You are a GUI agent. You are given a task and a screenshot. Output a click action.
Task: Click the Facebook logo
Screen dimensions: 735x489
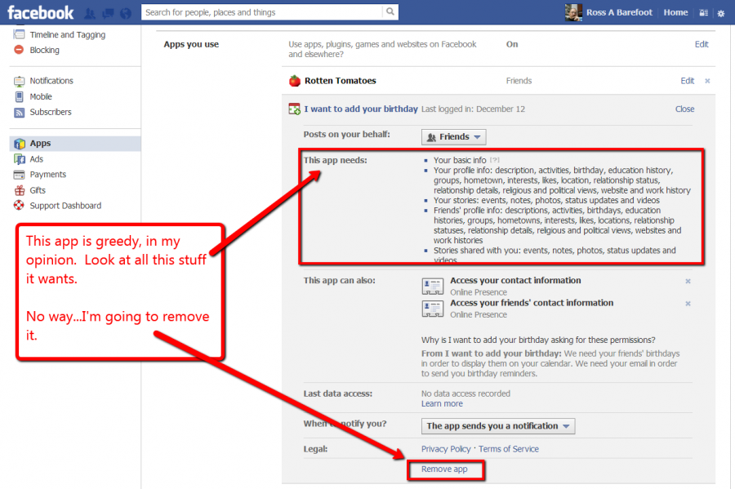pyautogui.click(x=40, y=12)
